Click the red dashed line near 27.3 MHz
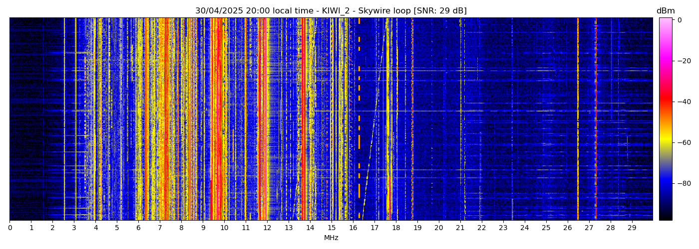Screen dimensions: 699x249 coord(596,120)
